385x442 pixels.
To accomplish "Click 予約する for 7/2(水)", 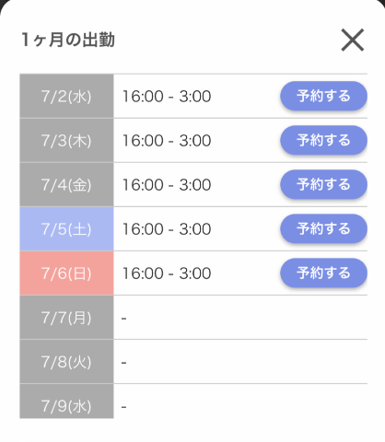I will 323,96.
